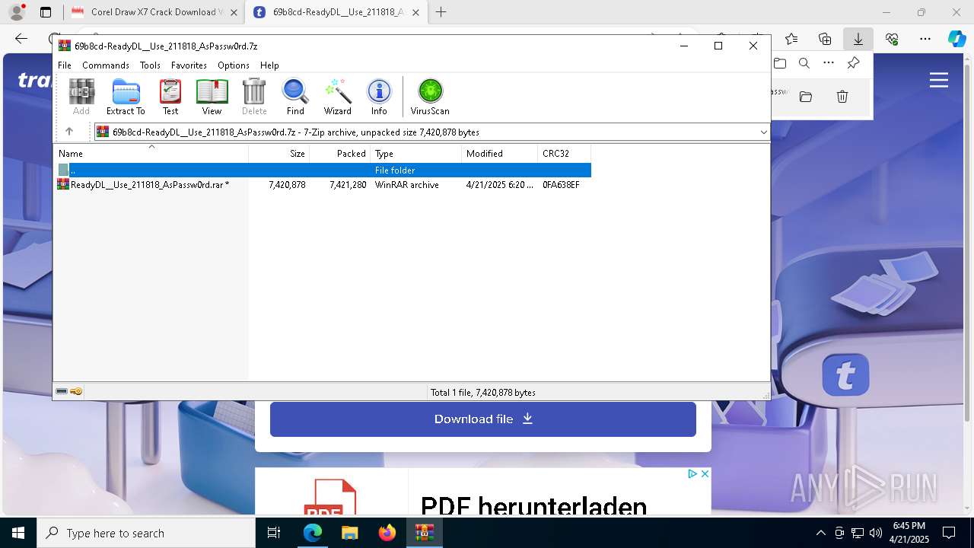
Task: Open Edge profile icon
Action: 17,12
